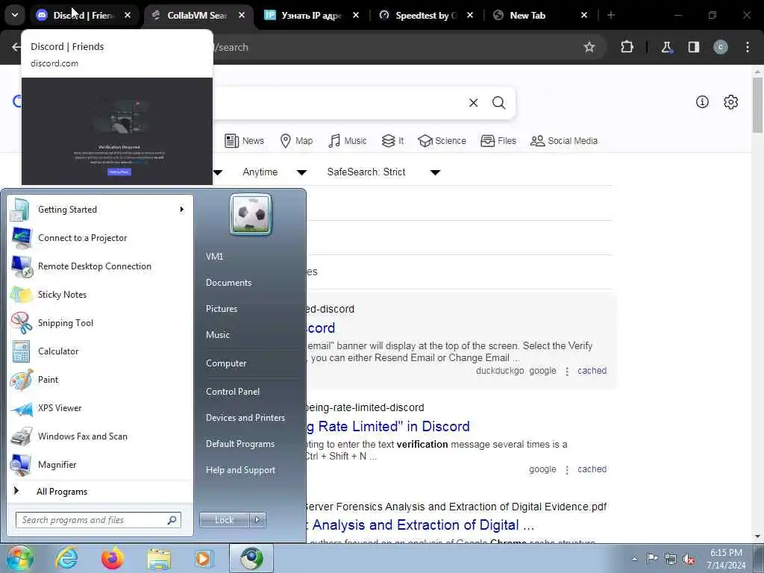Open the taskbar clock and date
764x573 pixels.
726,559
